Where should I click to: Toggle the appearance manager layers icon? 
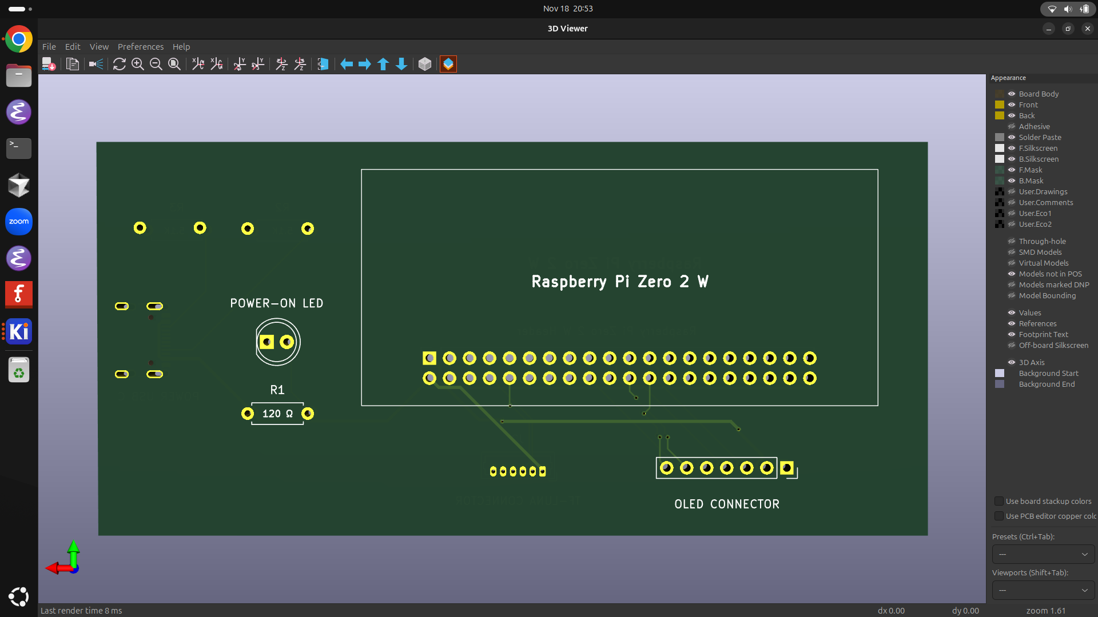pos(448,64)
